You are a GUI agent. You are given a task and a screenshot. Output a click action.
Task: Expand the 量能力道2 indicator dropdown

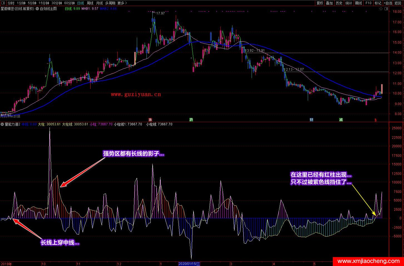2,124
